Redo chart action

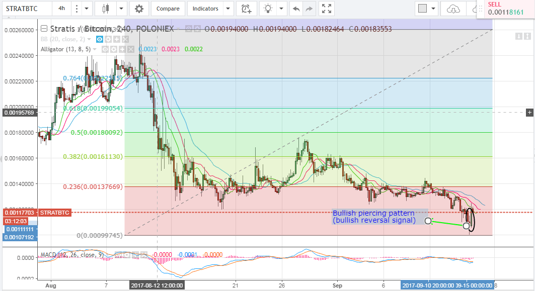[309, 9]
